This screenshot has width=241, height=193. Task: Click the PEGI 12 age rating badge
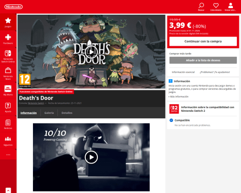[25, 79]
